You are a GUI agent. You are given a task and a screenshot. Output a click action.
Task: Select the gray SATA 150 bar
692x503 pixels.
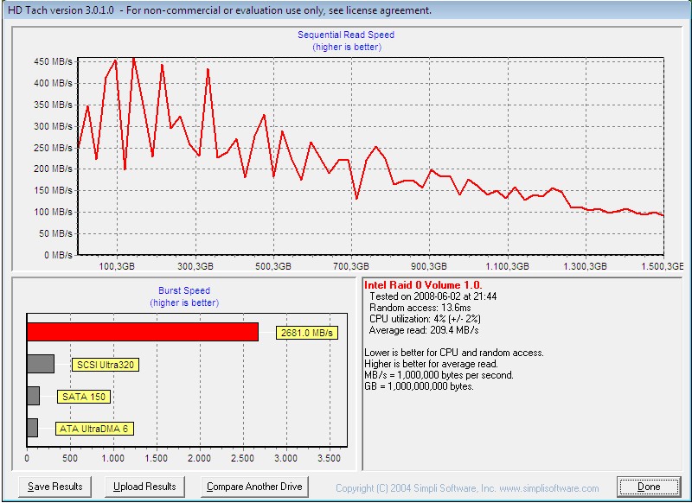click(x=34, y=396)
